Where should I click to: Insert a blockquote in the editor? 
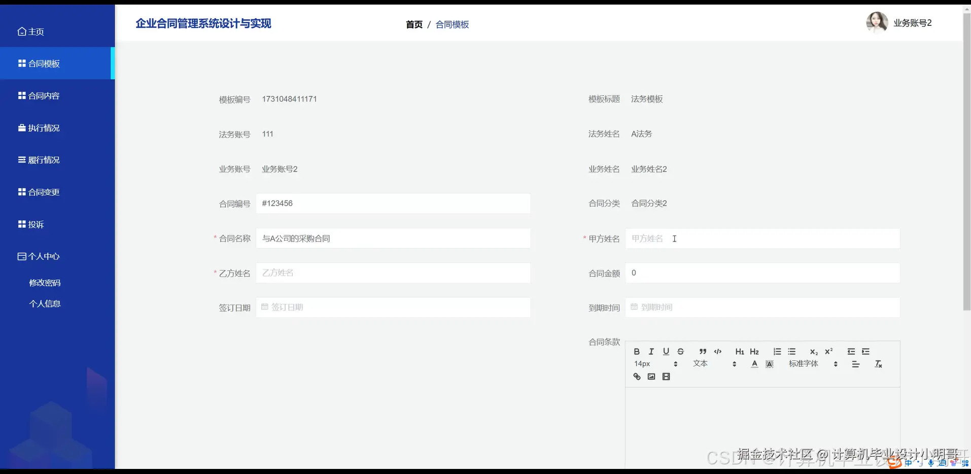coord(702,351)
